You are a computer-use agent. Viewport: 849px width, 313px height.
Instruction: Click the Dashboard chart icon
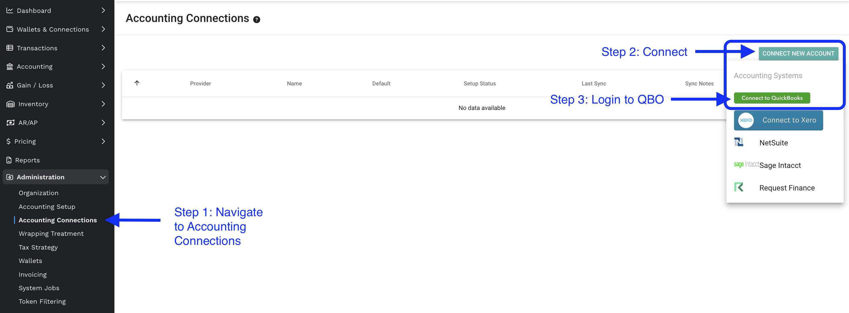click(10, 11)
